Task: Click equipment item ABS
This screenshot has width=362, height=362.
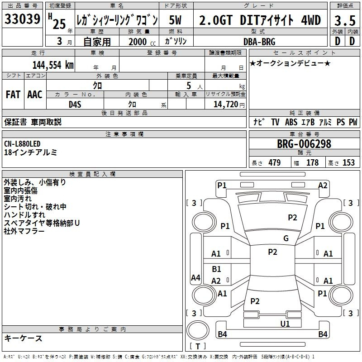Action: (291, 122)
